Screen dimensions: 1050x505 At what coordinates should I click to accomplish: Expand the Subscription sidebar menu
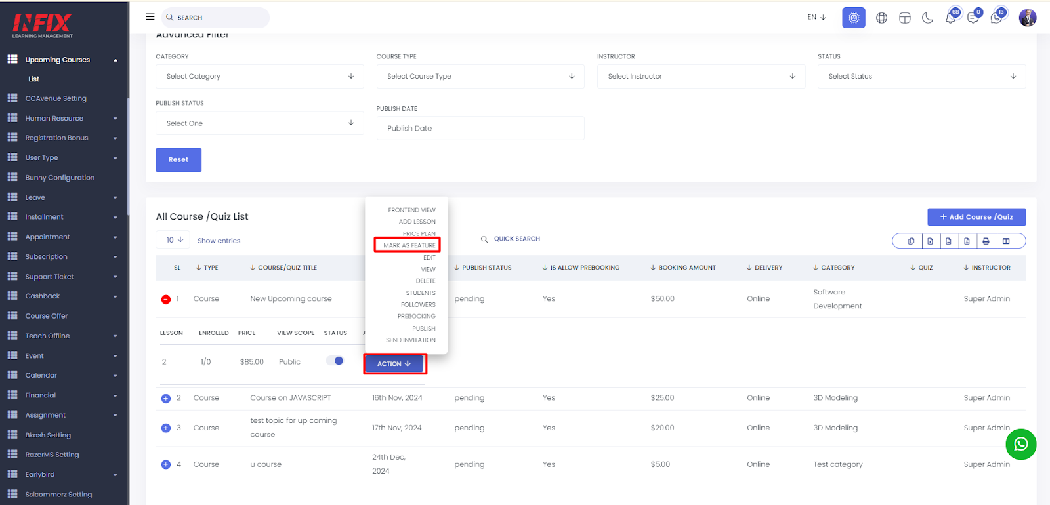64,257
